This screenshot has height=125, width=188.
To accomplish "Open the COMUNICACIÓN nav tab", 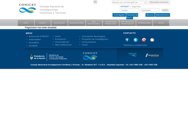I will (x=144, y=23).
